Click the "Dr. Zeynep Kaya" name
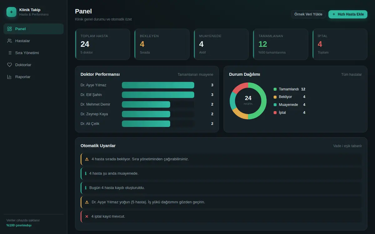Screen dimensions: 375x234 click(x=94, y=114)
